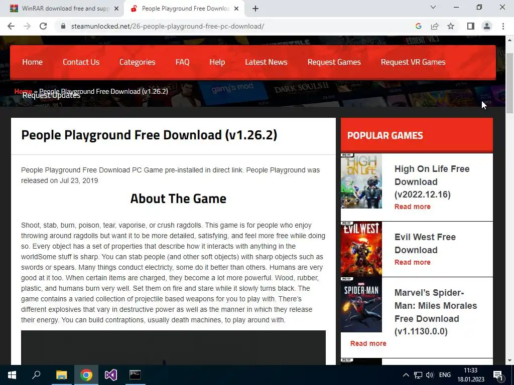
Task: Open taskbar clock and date
Action: click(x=471, y=375)
